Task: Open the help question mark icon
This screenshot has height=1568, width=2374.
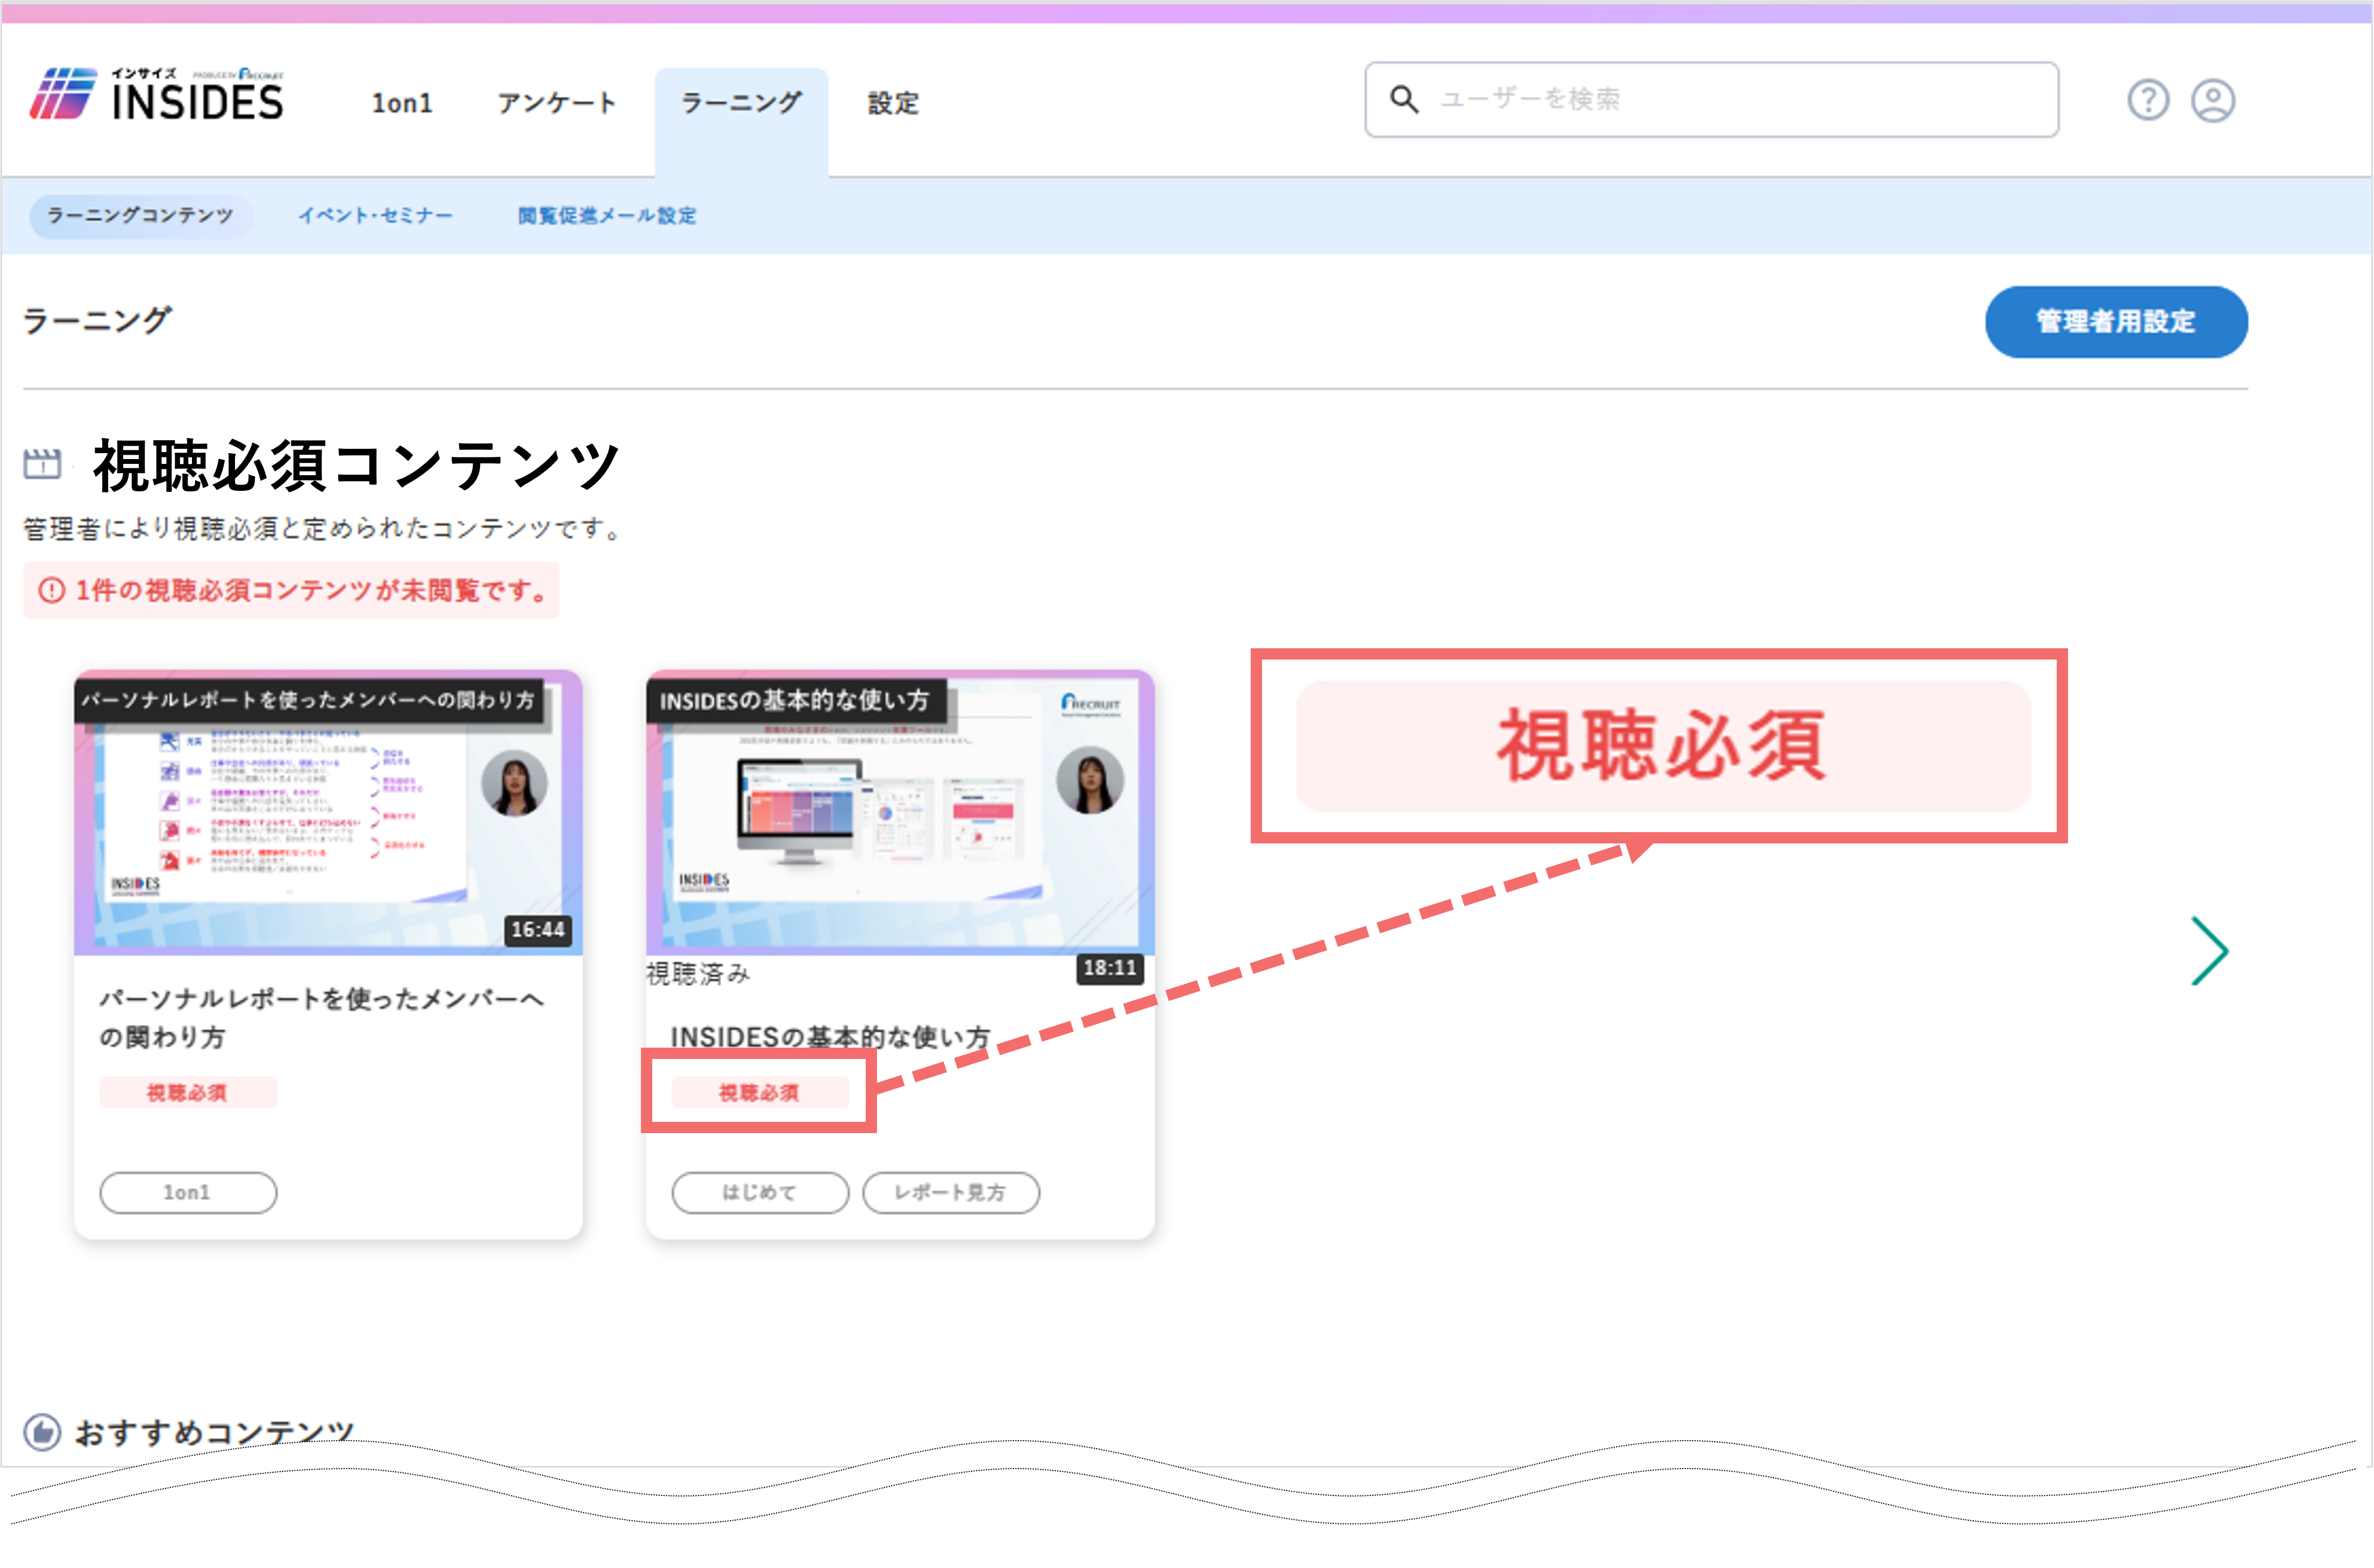Action: coord(2148,100)
